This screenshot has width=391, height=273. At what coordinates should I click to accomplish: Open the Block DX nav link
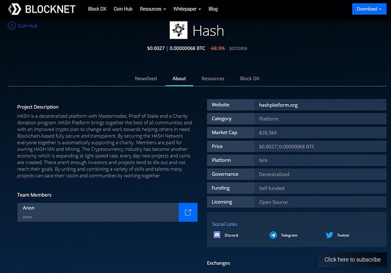point(97,9)
